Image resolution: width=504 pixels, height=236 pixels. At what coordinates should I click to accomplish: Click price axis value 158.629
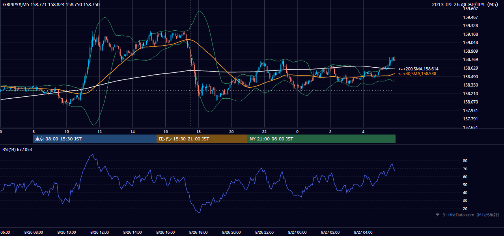(470, 68)
